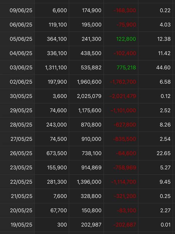This screenshot has height=234, width=175.
Task: Click the 12.38 percentage cell
Action: point(164,39)
